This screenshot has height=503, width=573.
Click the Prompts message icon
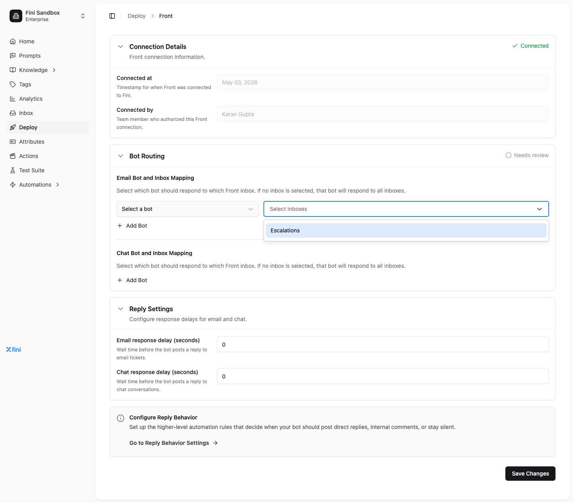click(x=13, y=56)
